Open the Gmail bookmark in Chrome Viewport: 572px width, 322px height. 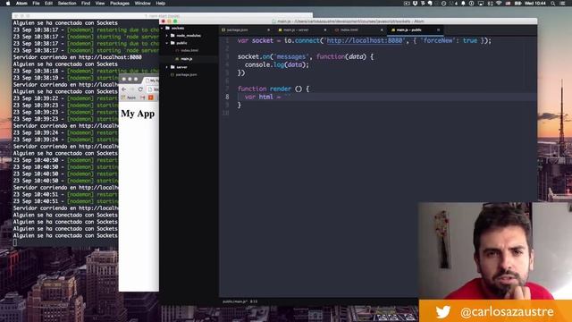pos(143,97)
